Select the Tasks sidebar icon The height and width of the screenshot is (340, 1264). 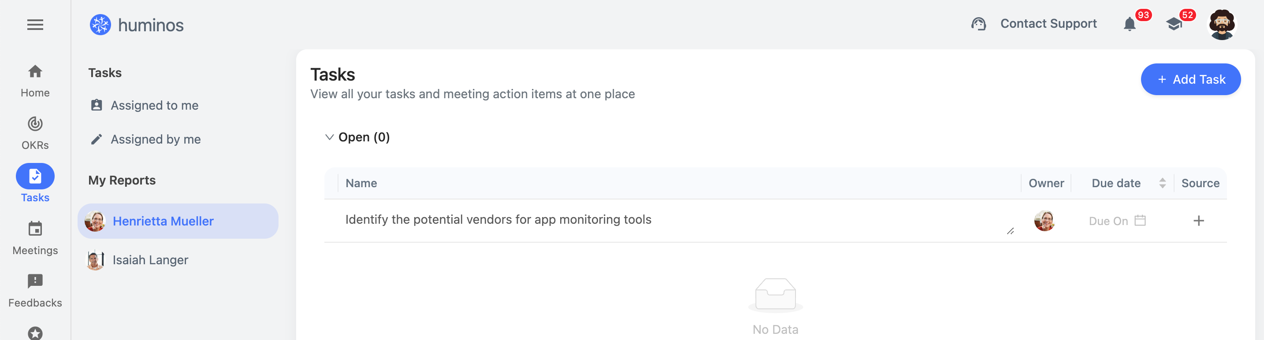[x=35, y=176]
